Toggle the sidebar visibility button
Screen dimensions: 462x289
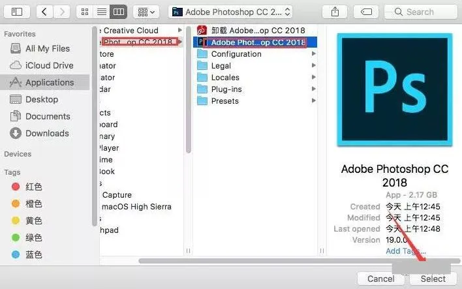click(x=17, y=12)
